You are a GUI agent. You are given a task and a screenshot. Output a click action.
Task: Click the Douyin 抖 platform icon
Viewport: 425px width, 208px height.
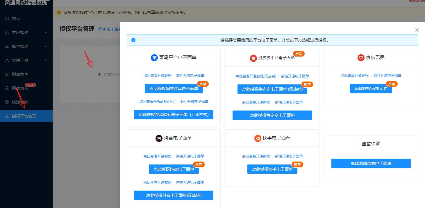pos(158,138)
